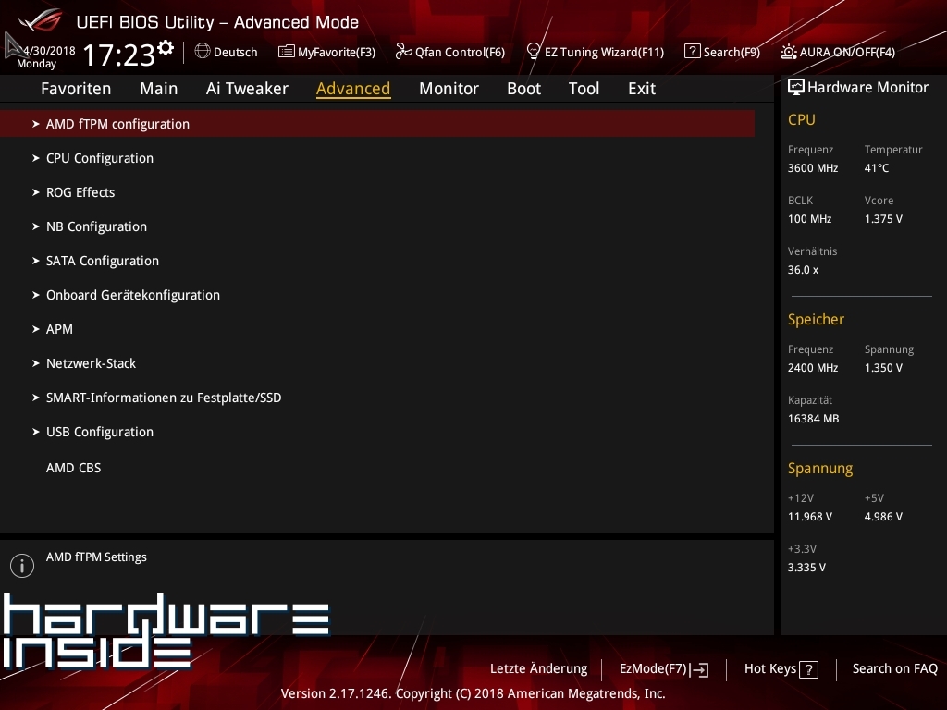The width and height of the screenshot is (947, 710).
Task: Expand ROG Effects arrow
Action: (36, 192)
